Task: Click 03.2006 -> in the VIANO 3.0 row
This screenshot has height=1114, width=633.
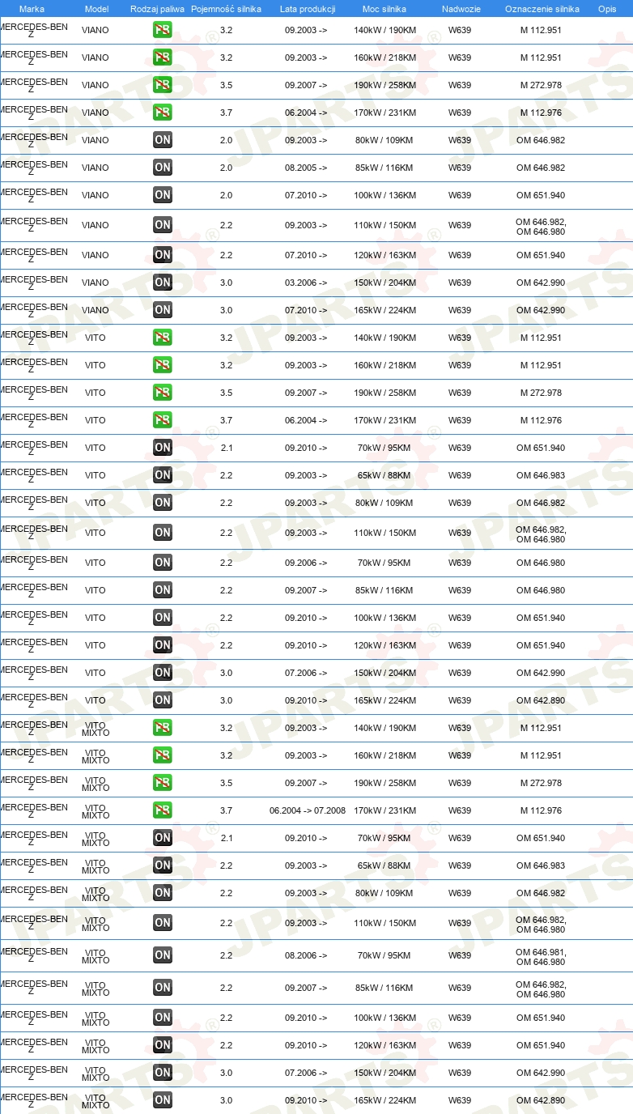Action: (x=306, y=283)
